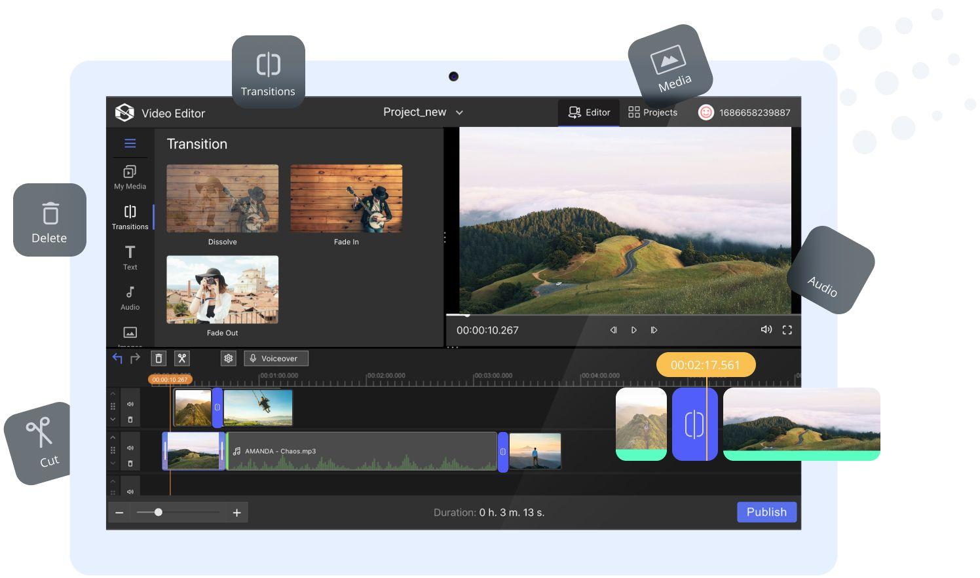Click the timeline zoom slider handle
The height and width of the screenshot is (578, 980).
(158, 512)
